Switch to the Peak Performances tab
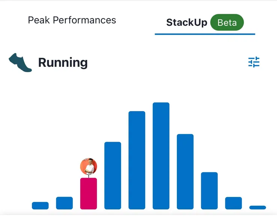The height and width of the screenshot is (222, 277). [x=72, y=20]
